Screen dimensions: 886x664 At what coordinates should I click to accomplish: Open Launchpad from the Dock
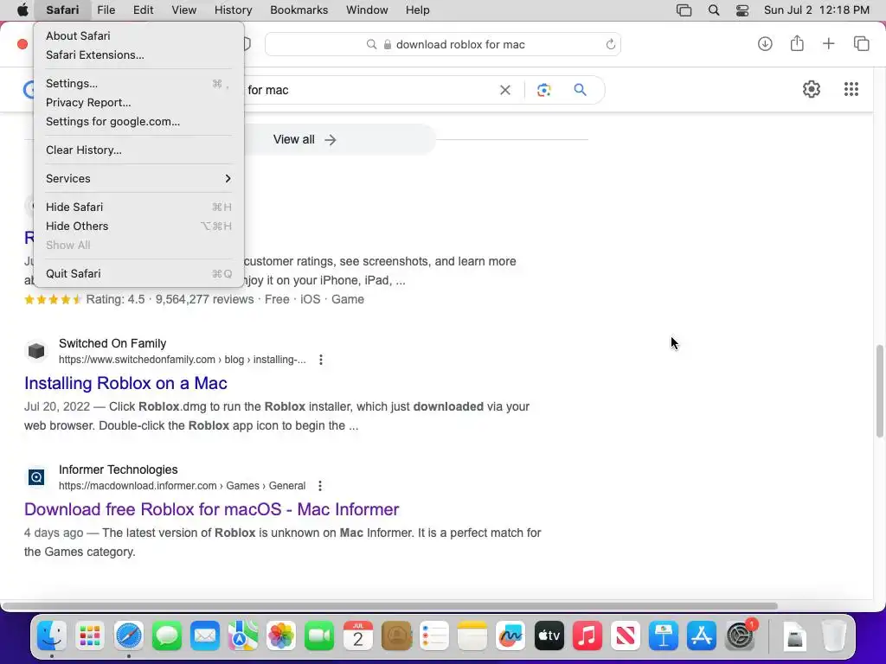[90, 635]
